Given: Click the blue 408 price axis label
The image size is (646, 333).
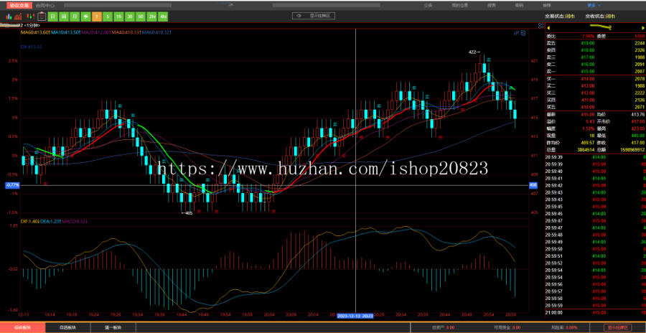Looking at the screenshot, I should (x=533, y=185).
